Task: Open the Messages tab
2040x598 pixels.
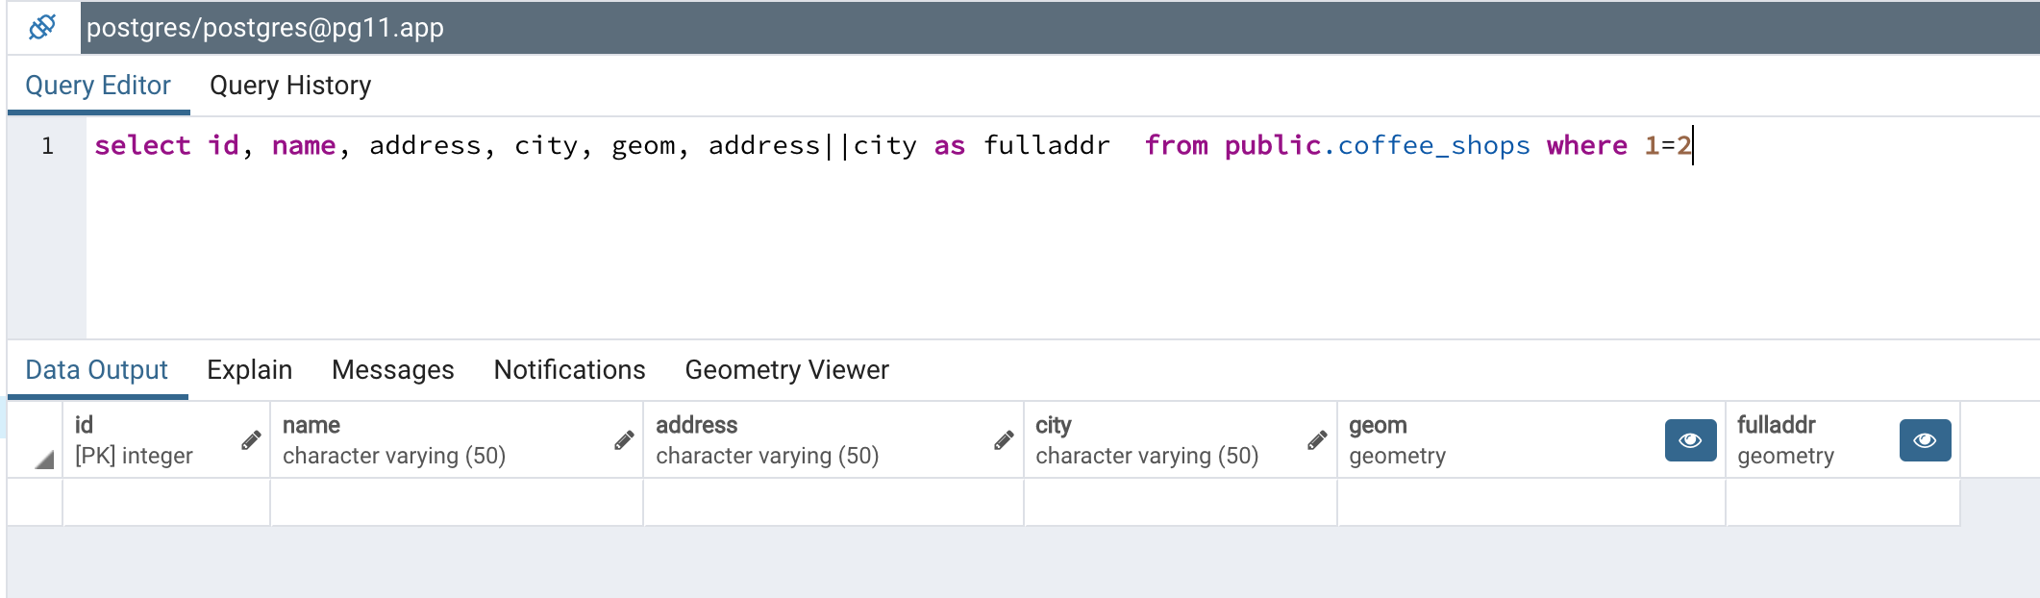Action: [x=392, y=370]
